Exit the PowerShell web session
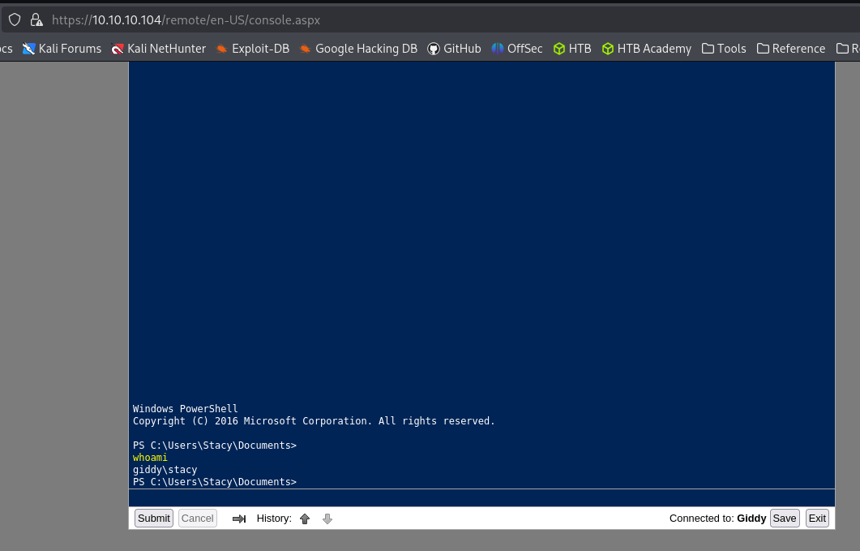 click(x=817, y=518)
